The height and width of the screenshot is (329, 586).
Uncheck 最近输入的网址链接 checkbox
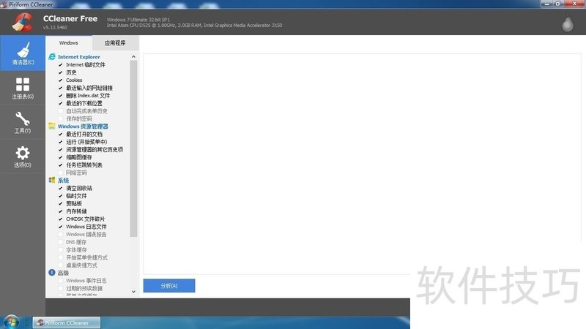click(61, 88)
